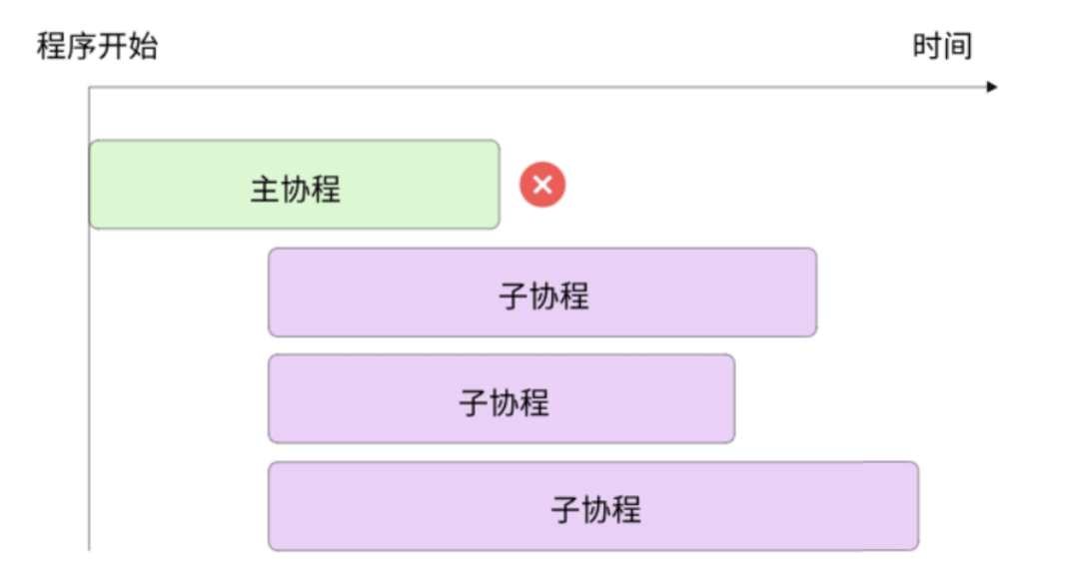Screen dimensions: 1079x585
Task: Click the corner where the two axes meet
Action: point(89,88)
